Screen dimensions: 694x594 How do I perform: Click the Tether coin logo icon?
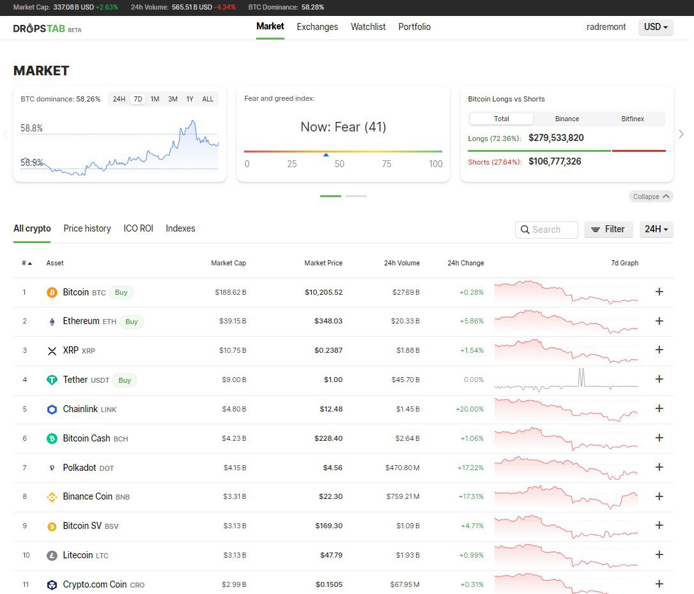pyautogui.click(x=52, y=380)
